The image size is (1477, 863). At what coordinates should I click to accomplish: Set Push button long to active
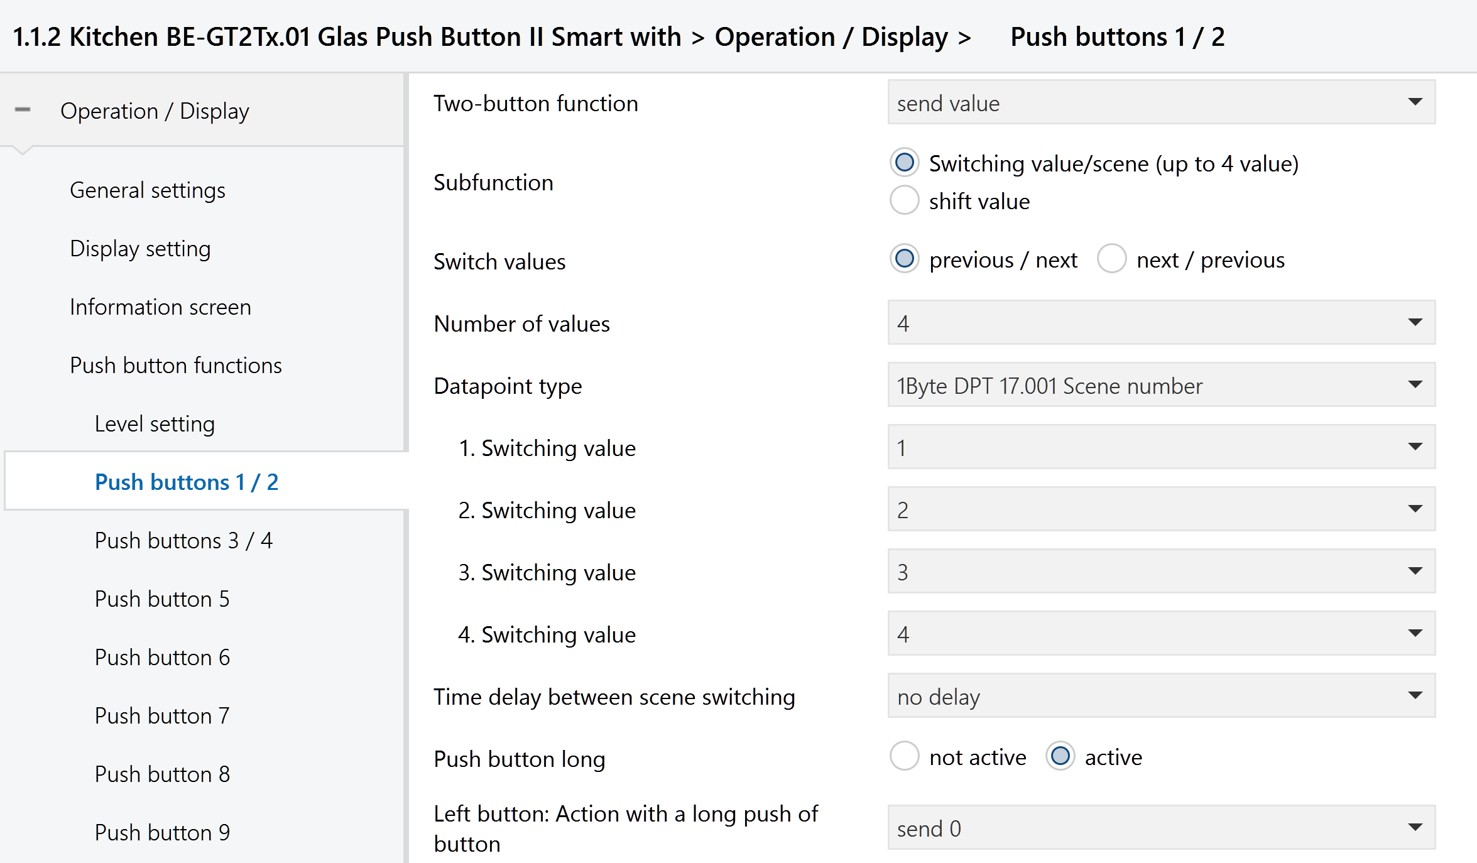coord(1060,756)
